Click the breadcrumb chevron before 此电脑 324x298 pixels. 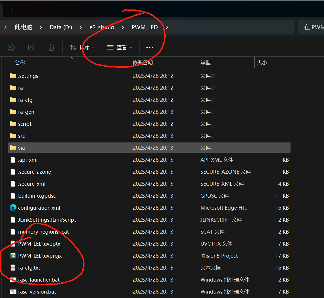(x=5, y=27)
